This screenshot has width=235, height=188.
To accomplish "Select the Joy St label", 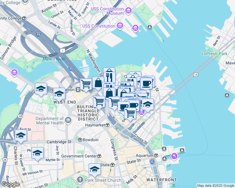I will [x=57, y=150].
